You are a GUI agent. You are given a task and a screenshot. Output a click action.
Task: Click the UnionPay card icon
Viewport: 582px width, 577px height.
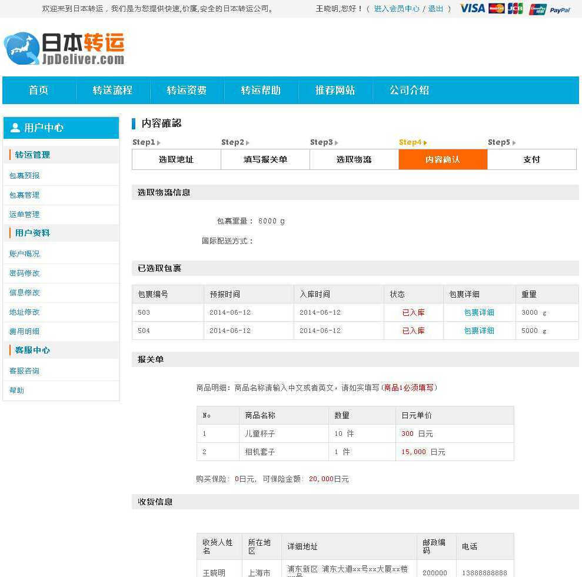coord(538,9)
